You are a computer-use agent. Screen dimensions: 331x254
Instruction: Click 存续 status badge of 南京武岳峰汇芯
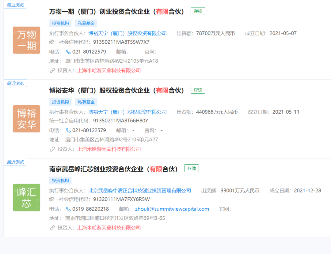[192, 168]
